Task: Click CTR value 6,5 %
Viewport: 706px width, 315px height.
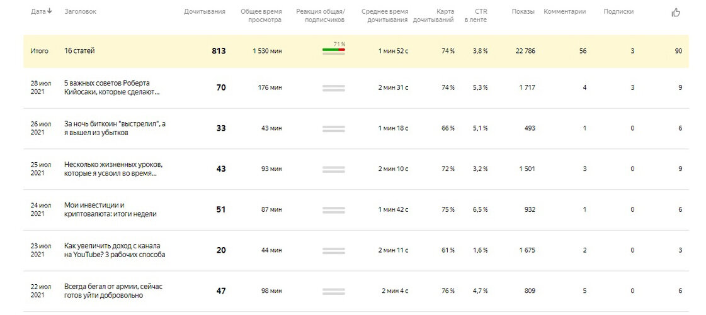Action: tap(480, 209)
